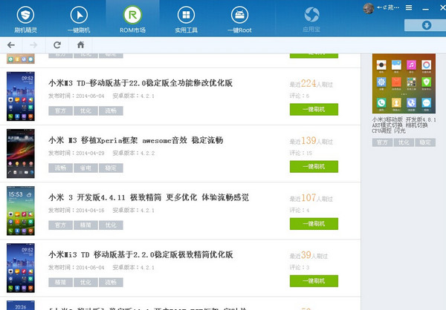The width and height of the screenshot is (446, 310).
Task: Open the sidebar featured ROM screenshot
Action: (404, 84)
